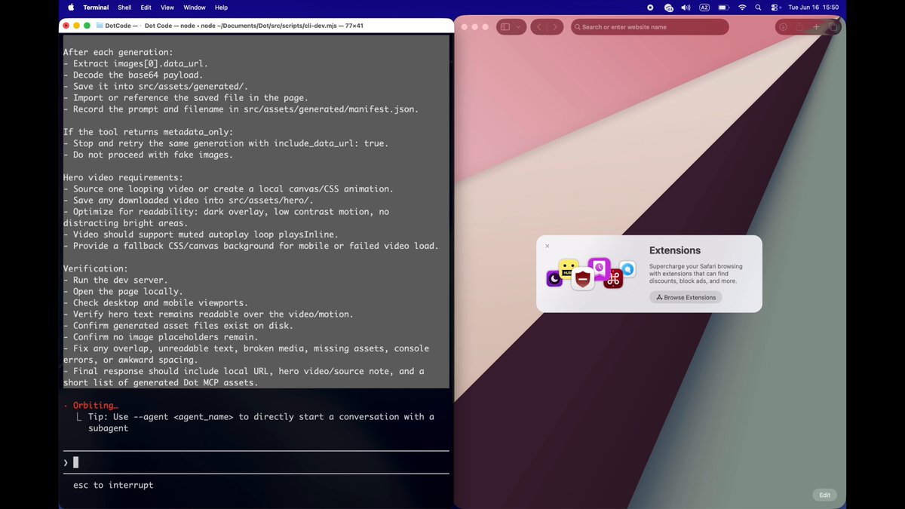Open the Apple menu
905x509 pixels.
pos(71,7)
